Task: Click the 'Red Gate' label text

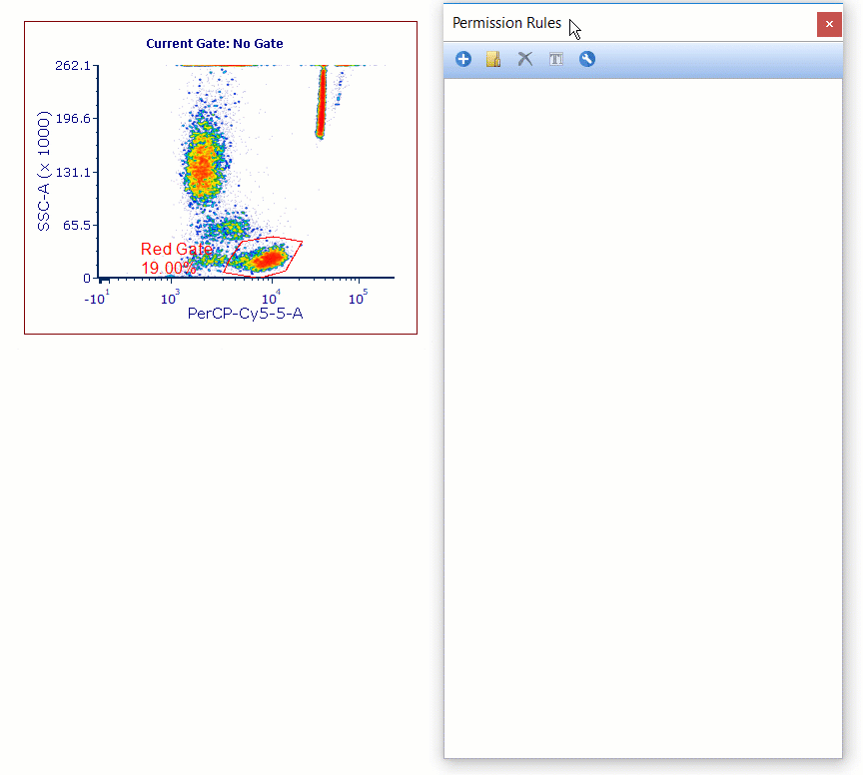Action: pyautogui.click(x=175, y=250)
